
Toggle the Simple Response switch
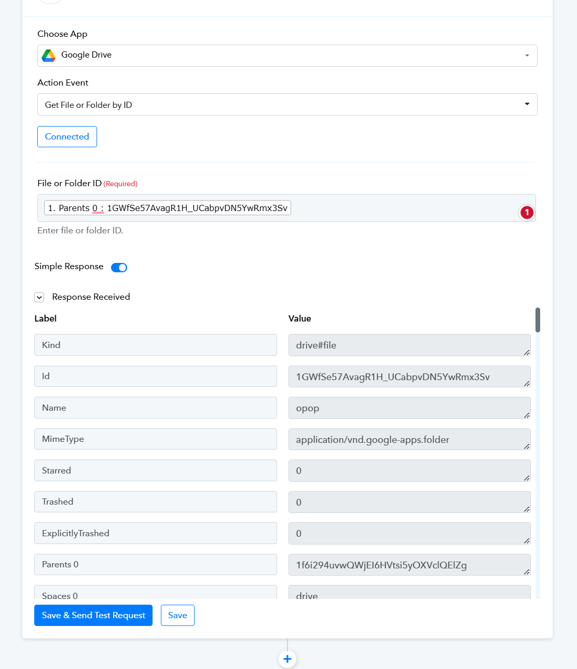point(119,268)
